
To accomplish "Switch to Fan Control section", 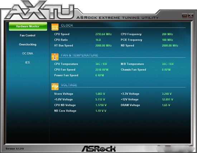I will click(28, 35).
